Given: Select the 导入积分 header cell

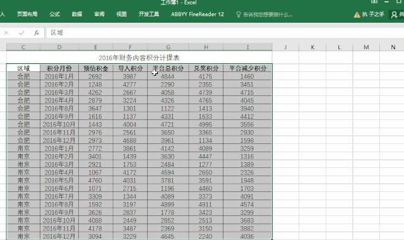Looking at the screenshot, I should point(130,68).
